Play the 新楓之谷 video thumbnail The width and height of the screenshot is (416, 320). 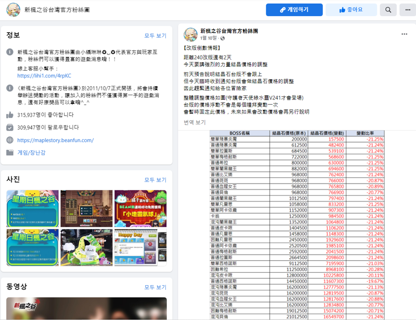pyautogui.click(x=86, y=309)
